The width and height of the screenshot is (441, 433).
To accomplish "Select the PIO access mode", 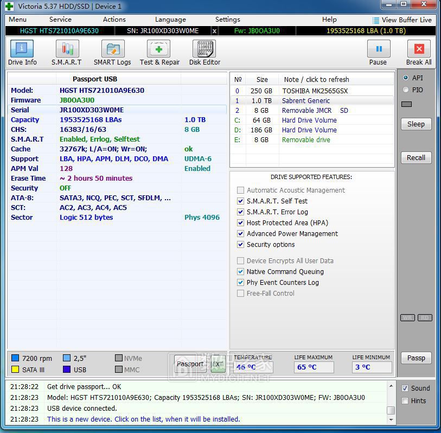I will pos(406,90).
